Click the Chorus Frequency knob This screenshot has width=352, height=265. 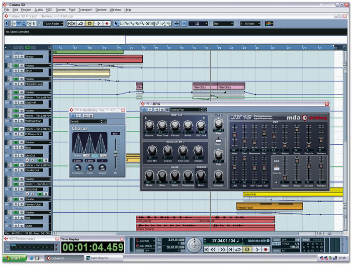point(77,167)
